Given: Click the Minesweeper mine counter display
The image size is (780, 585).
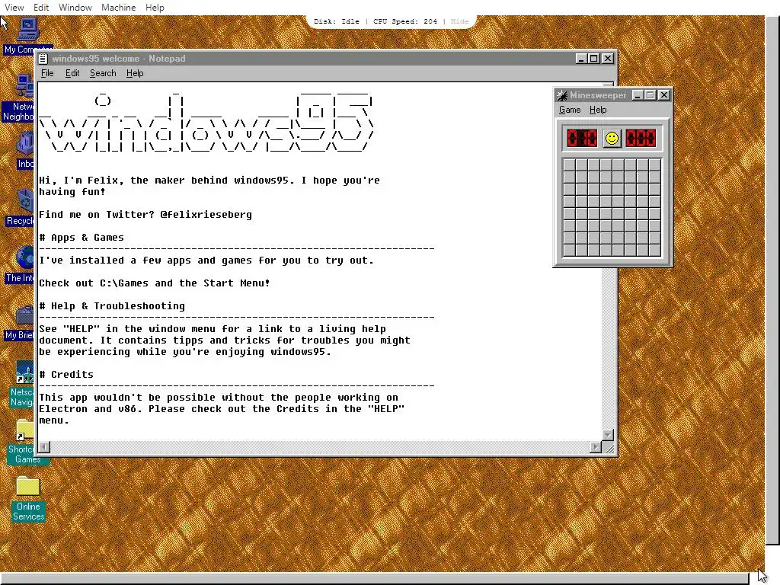Looking at the screenshot, I should [582, 139].
